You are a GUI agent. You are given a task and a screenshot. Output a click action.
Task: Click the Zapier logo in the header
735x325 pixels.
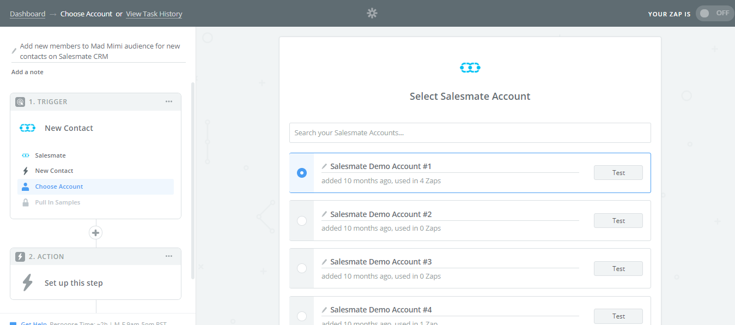tap(372, 14)
